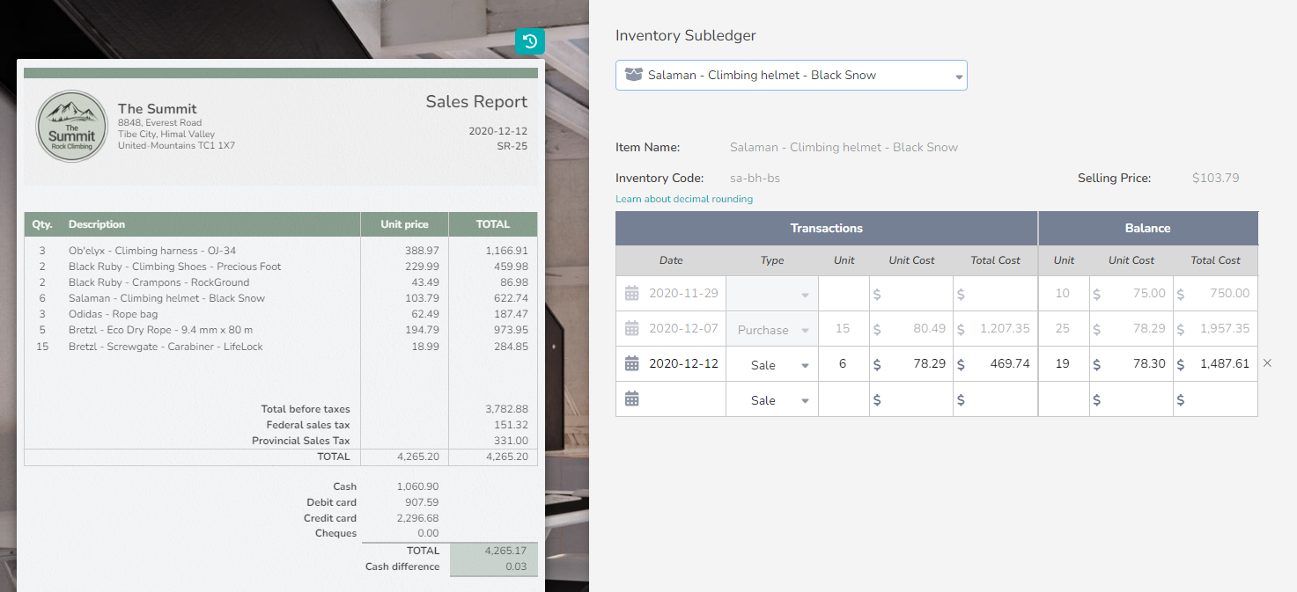The width and height of the screenshot is (1297, 592).
Task: Click balance total cost 750.00
Action: tap(1215, 294)
